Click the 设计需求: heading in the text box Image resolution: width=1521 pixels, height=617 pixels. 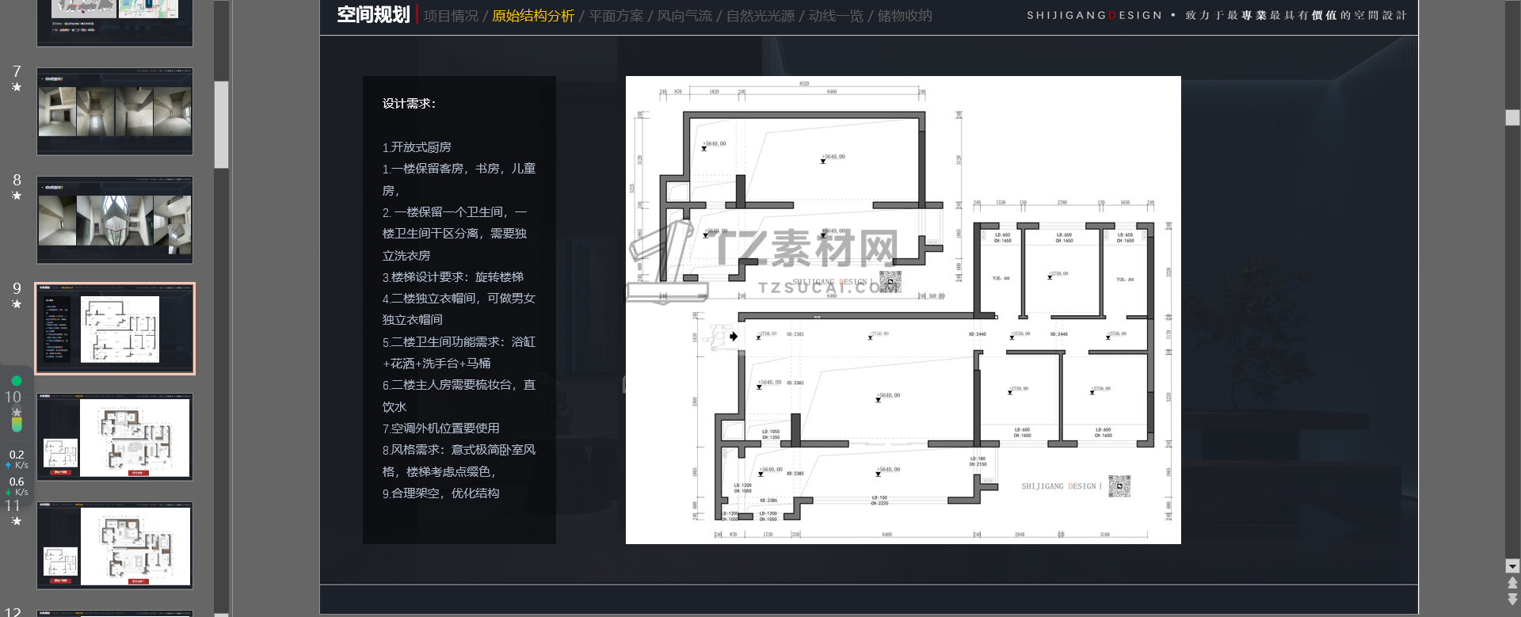pos(409,104)
